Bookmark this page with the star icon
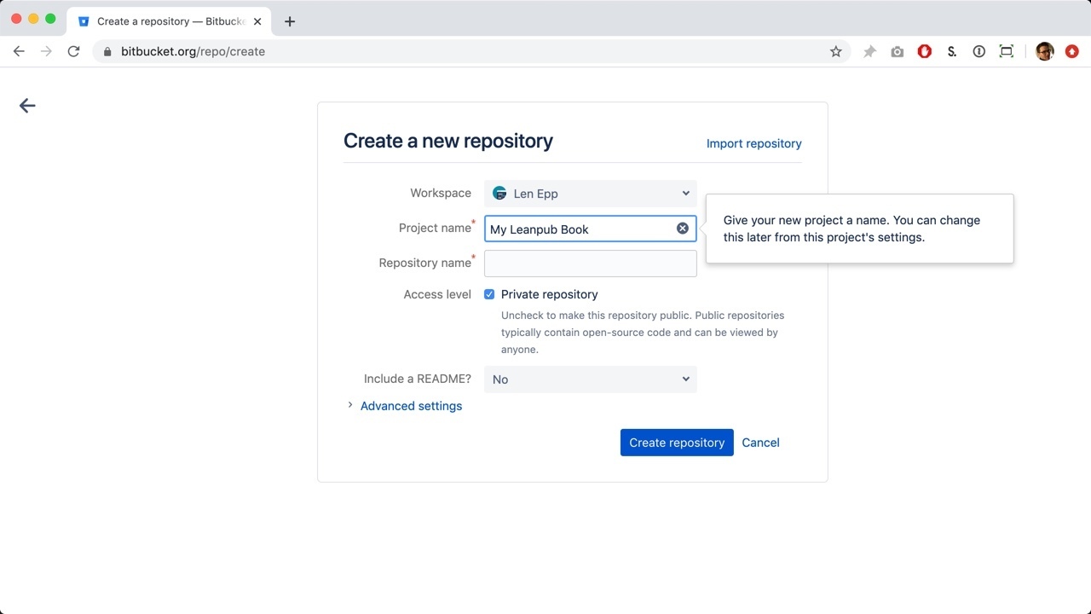 (x=835, y=52)
